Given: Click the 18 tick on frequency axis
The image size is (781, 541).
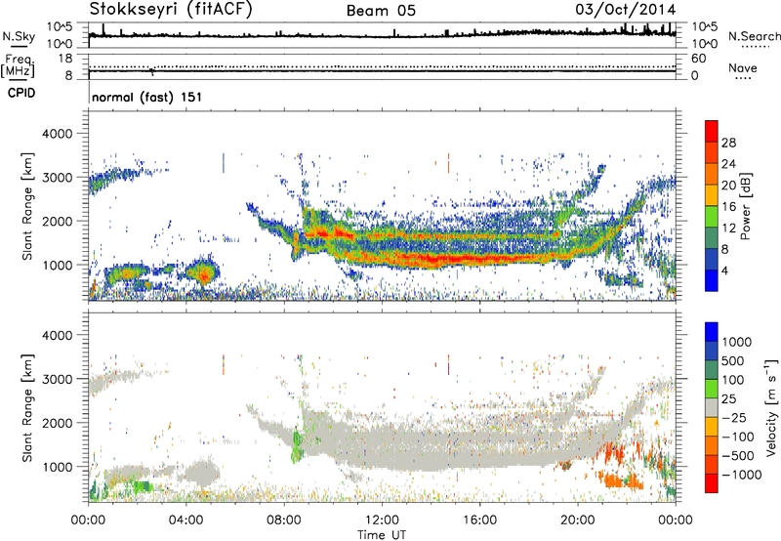Looking at the screenshot, I should coord(65,59).
